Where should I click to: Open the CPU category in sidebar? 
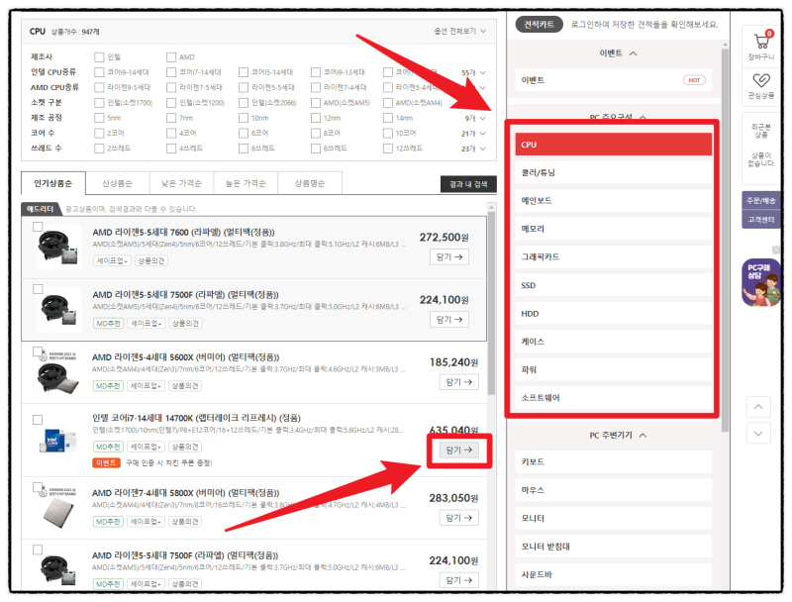click(613, 145)
